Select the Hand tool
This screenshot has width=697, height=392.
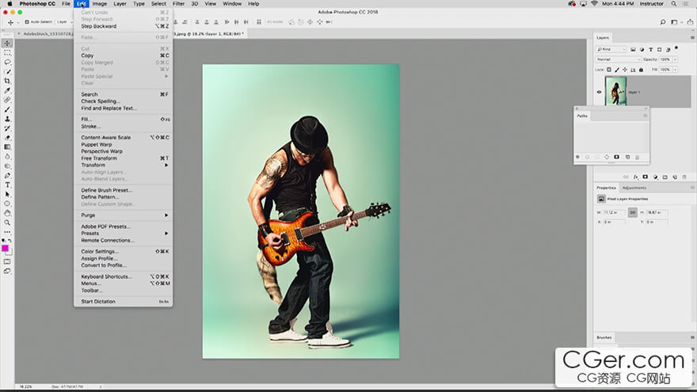(x=7, y=213)
